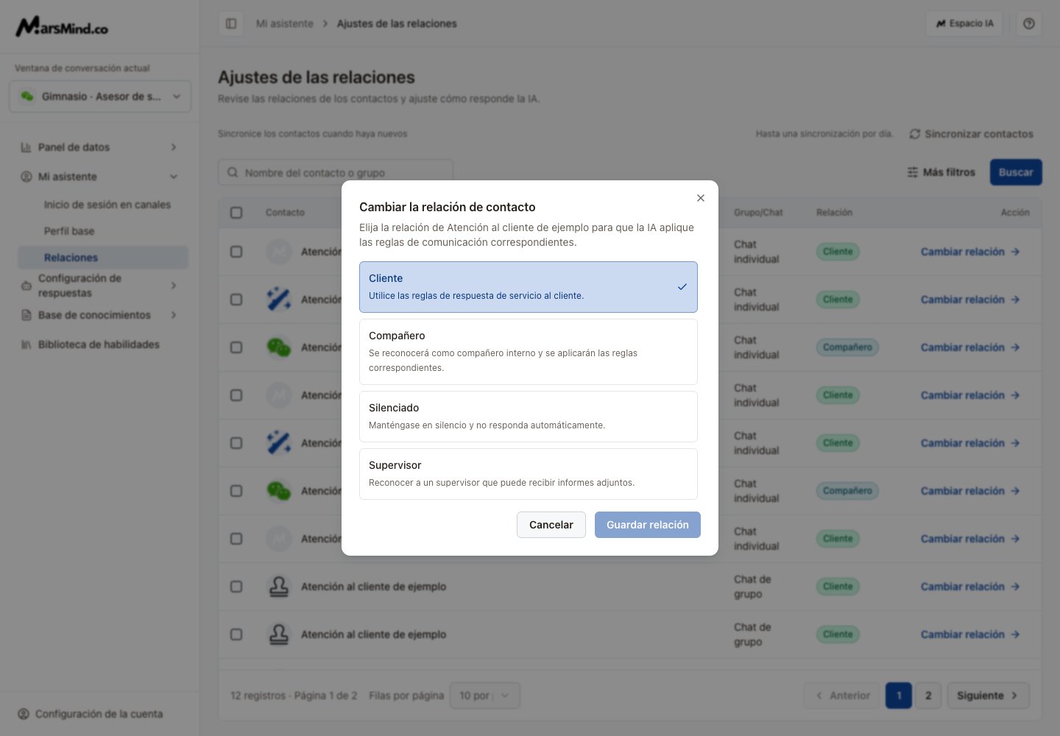Select the Compañero relationship option
Screen dimensions: 1060x736
[x=529, y=352]
